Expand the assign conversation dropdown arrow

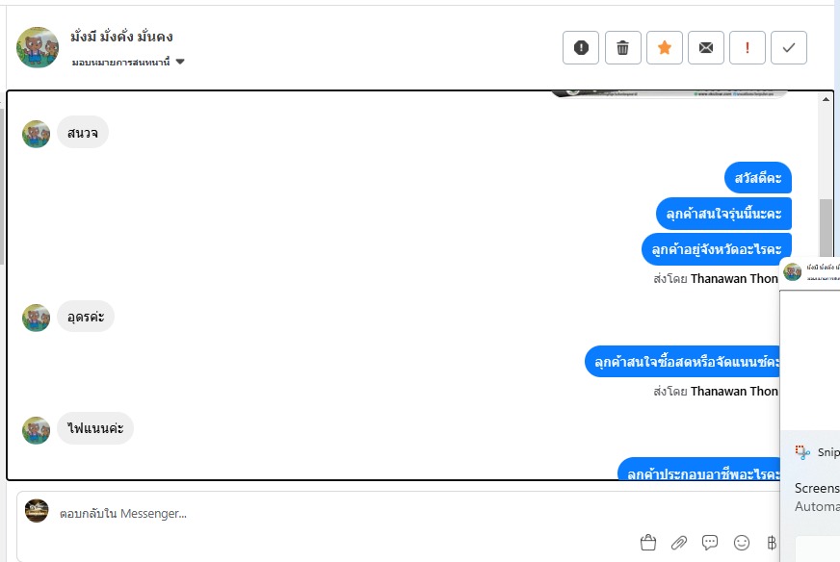(x=180, y=62)
